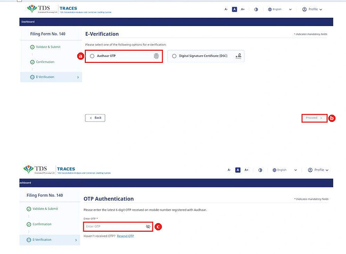Screen dimensions: 346x254
Task: Click TRACES logo text in lower header
Action: click(66, 169)
